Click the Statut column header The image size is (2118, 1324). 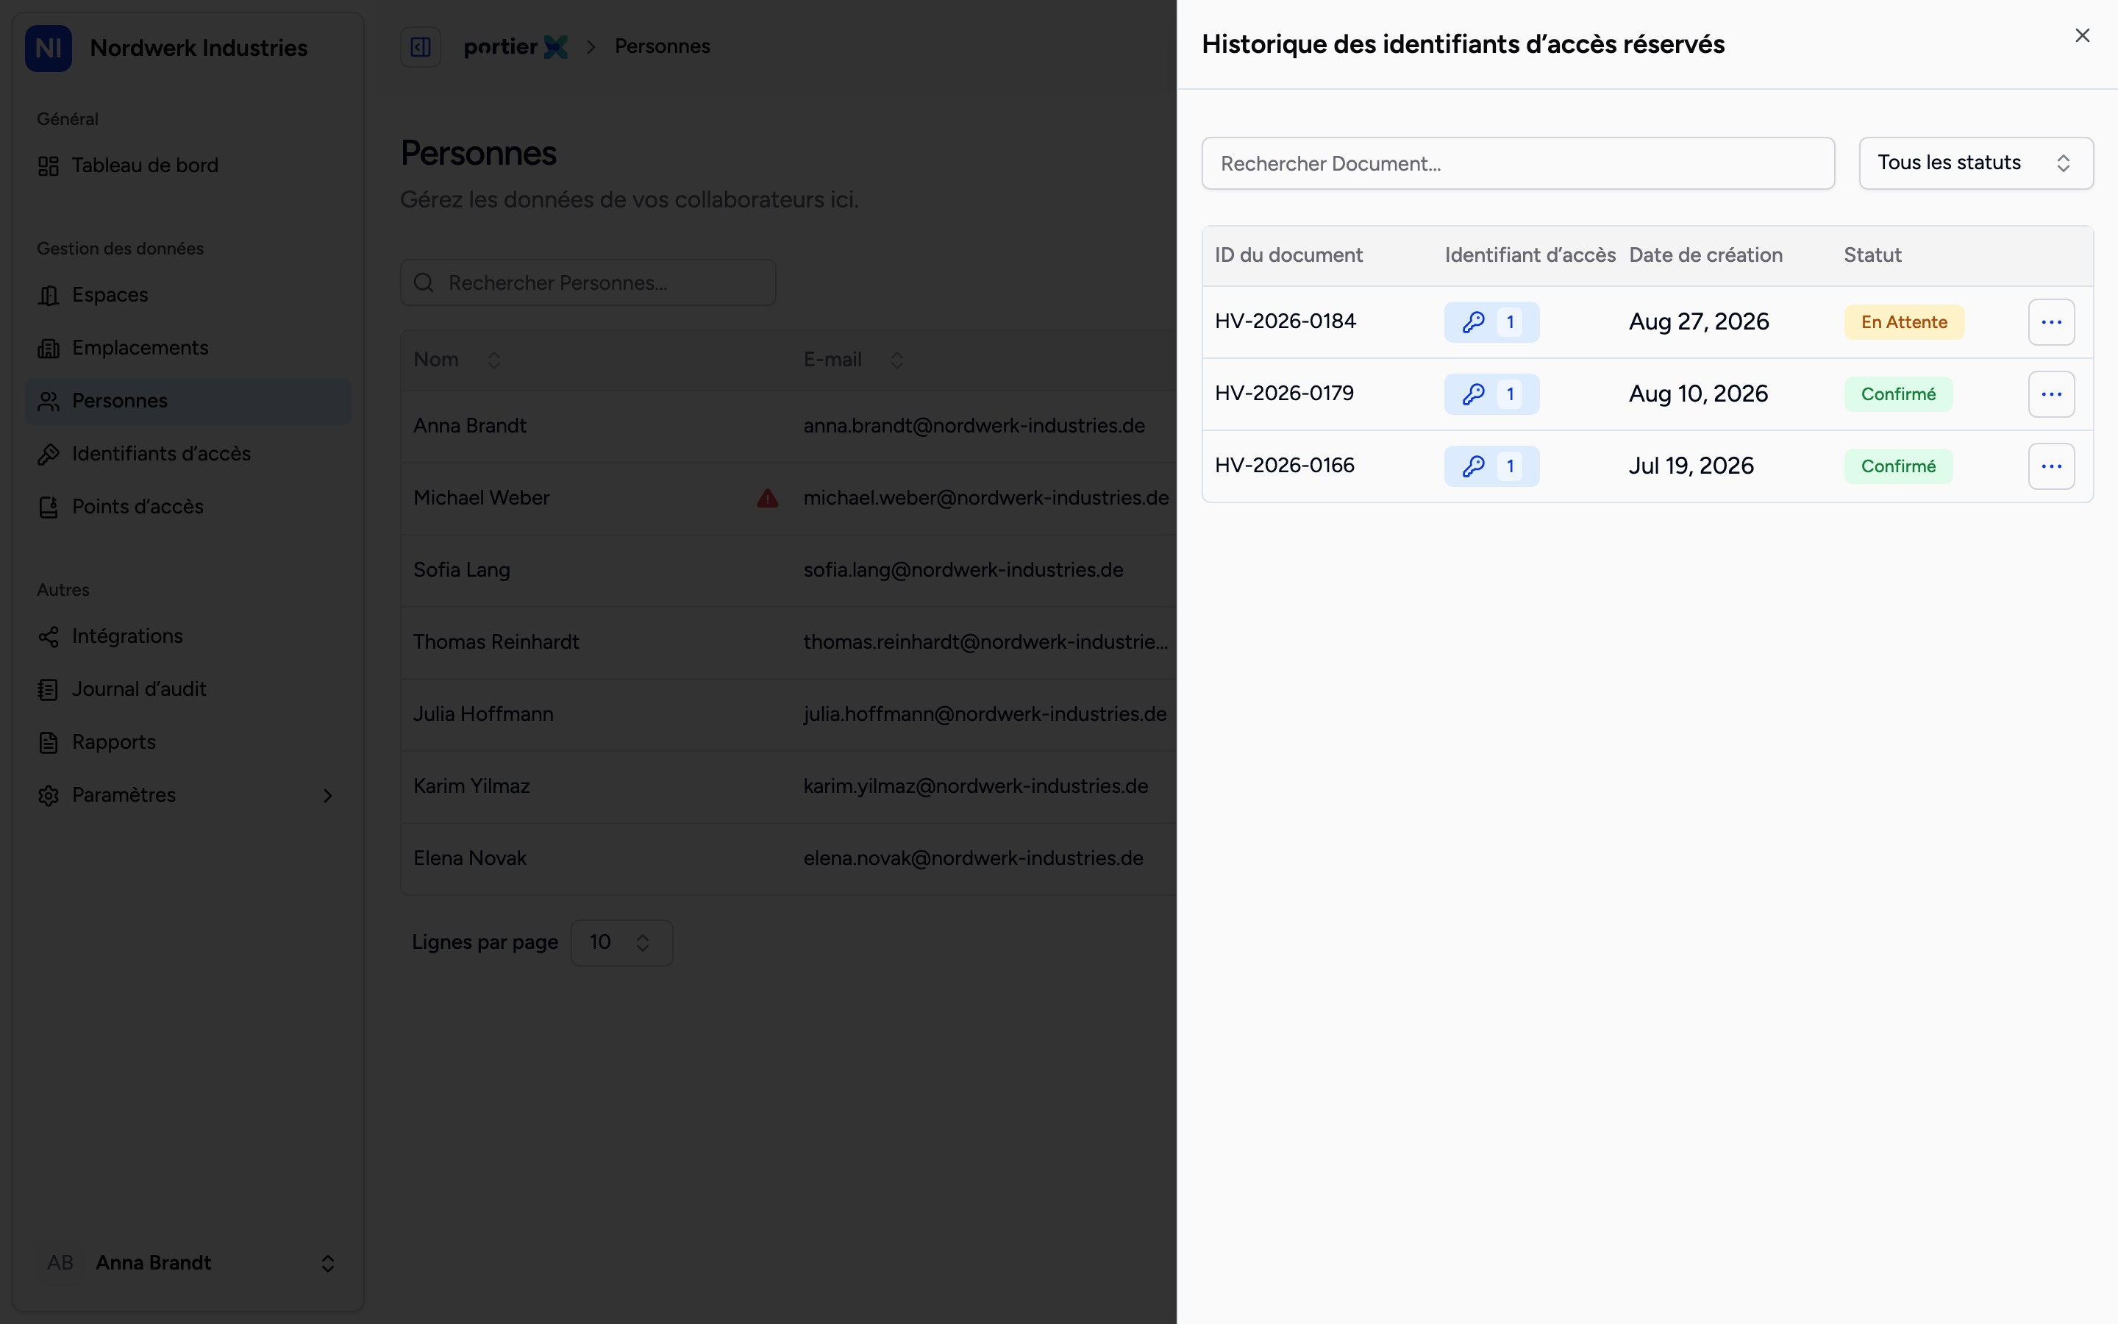coord(1872,255)
